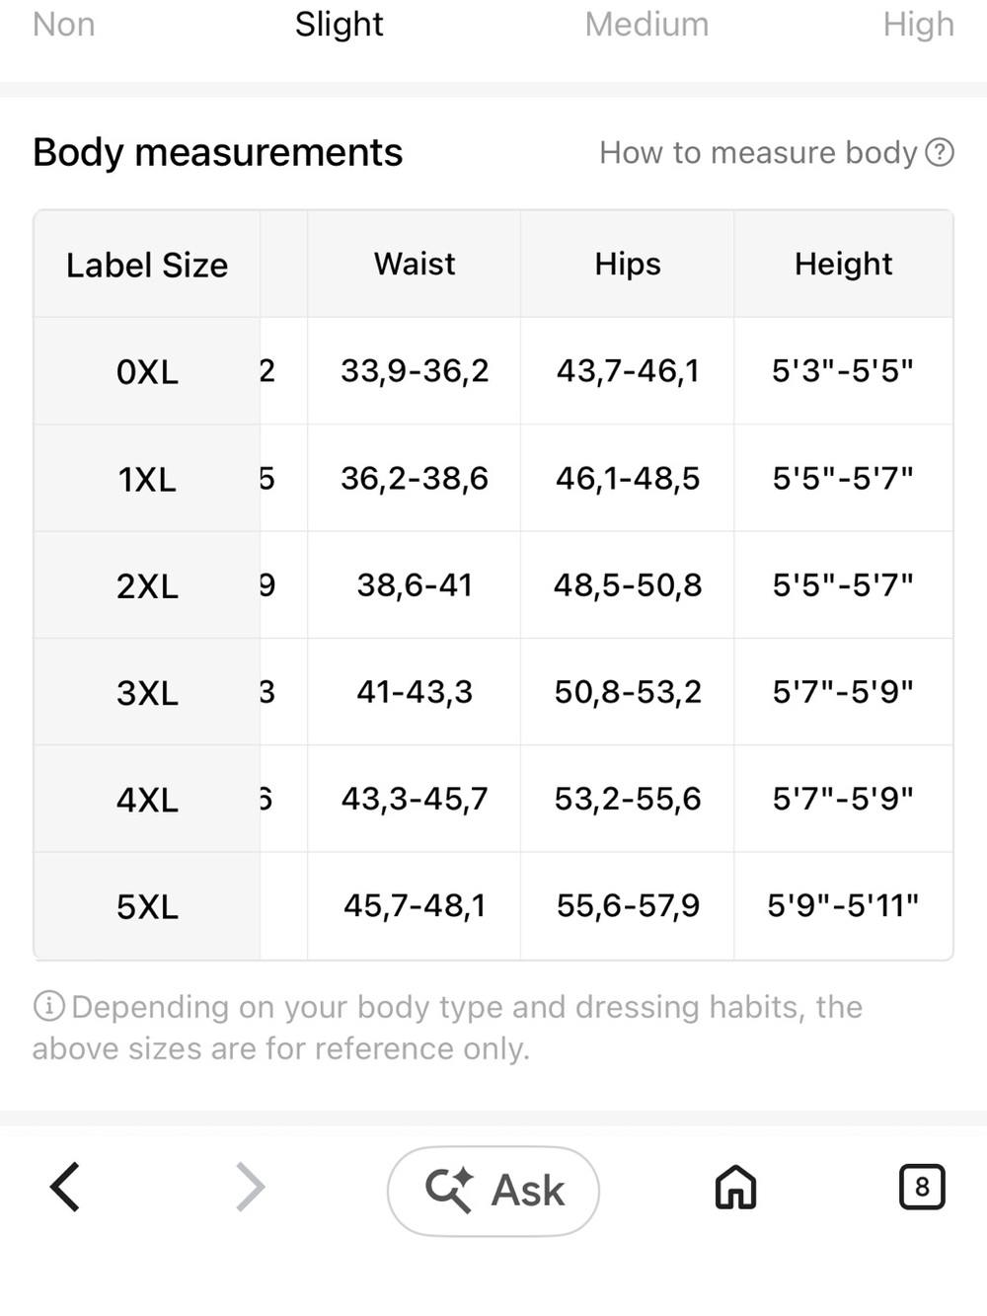Tap the 2XL waist value 38,6-41
Screen dimensions: 987x1316
(415, 585)
